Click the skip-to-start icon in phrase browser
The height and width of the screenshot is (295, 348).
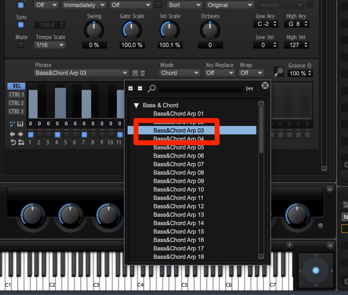pos(249,89)
